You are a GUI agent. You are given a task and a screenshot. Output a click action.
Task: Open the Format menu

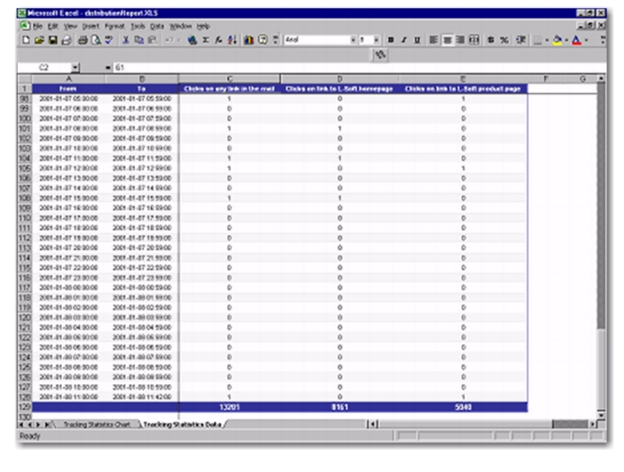click(114, 27)
